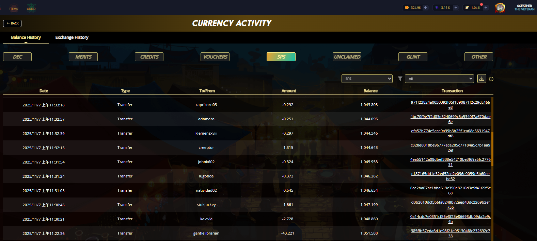Image resolution: width=537 pixels, height=241 pixels.
Task: Click the plus next to 3.16 K
Action: [x=456, y=7]
